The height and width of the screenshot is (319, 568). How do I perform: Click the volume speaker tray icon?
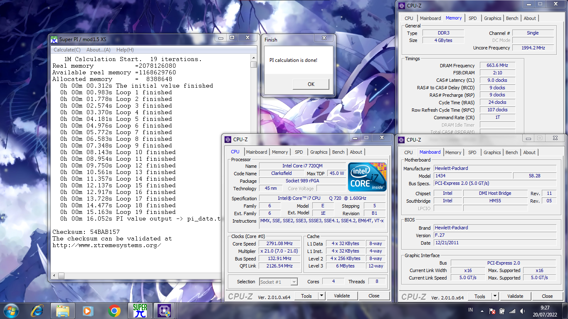coord(523,311)
